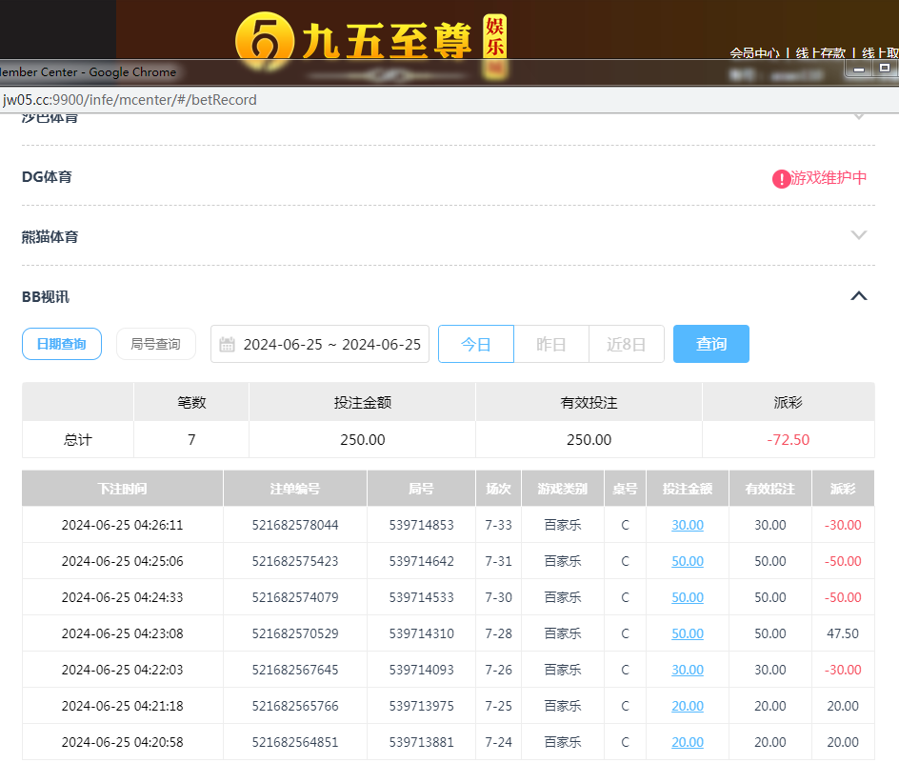Open 30.00 bet link for order 521682578044
The image size is (899, 783).
coord(688,525)
